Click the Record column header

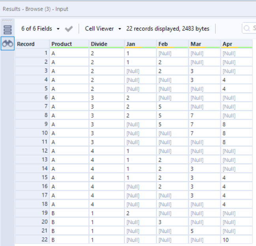26,44
